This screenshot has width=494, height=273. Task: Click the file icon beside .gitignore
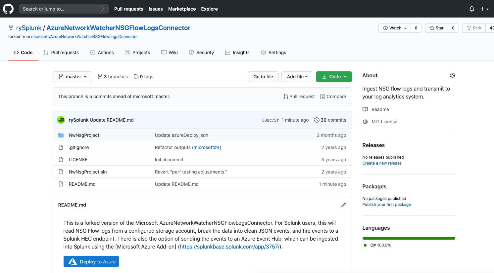pyautogui.click(x=61, y=147)
